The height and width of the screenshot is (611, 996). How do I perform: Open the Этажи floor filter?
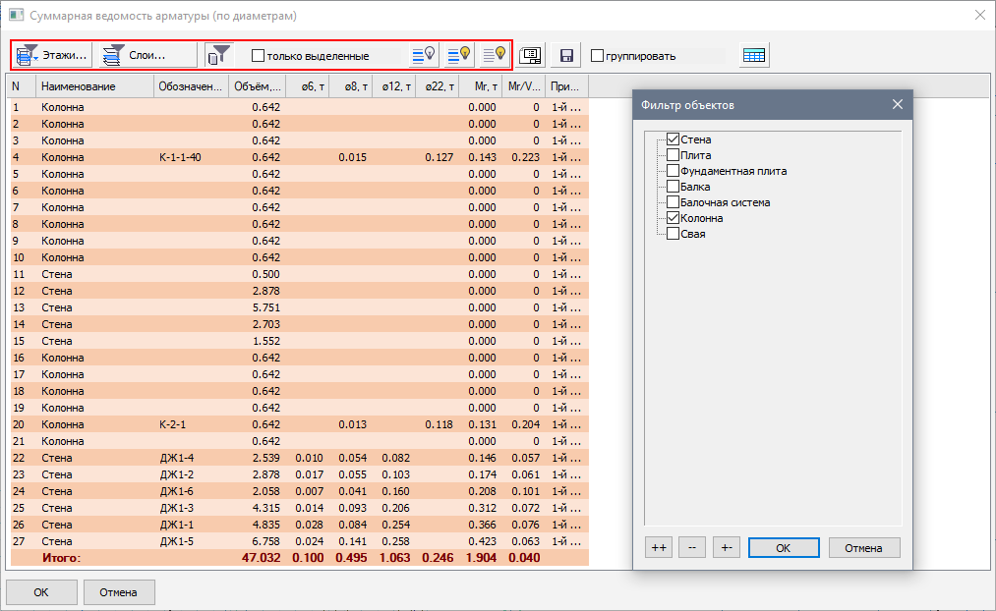(52, 55)
